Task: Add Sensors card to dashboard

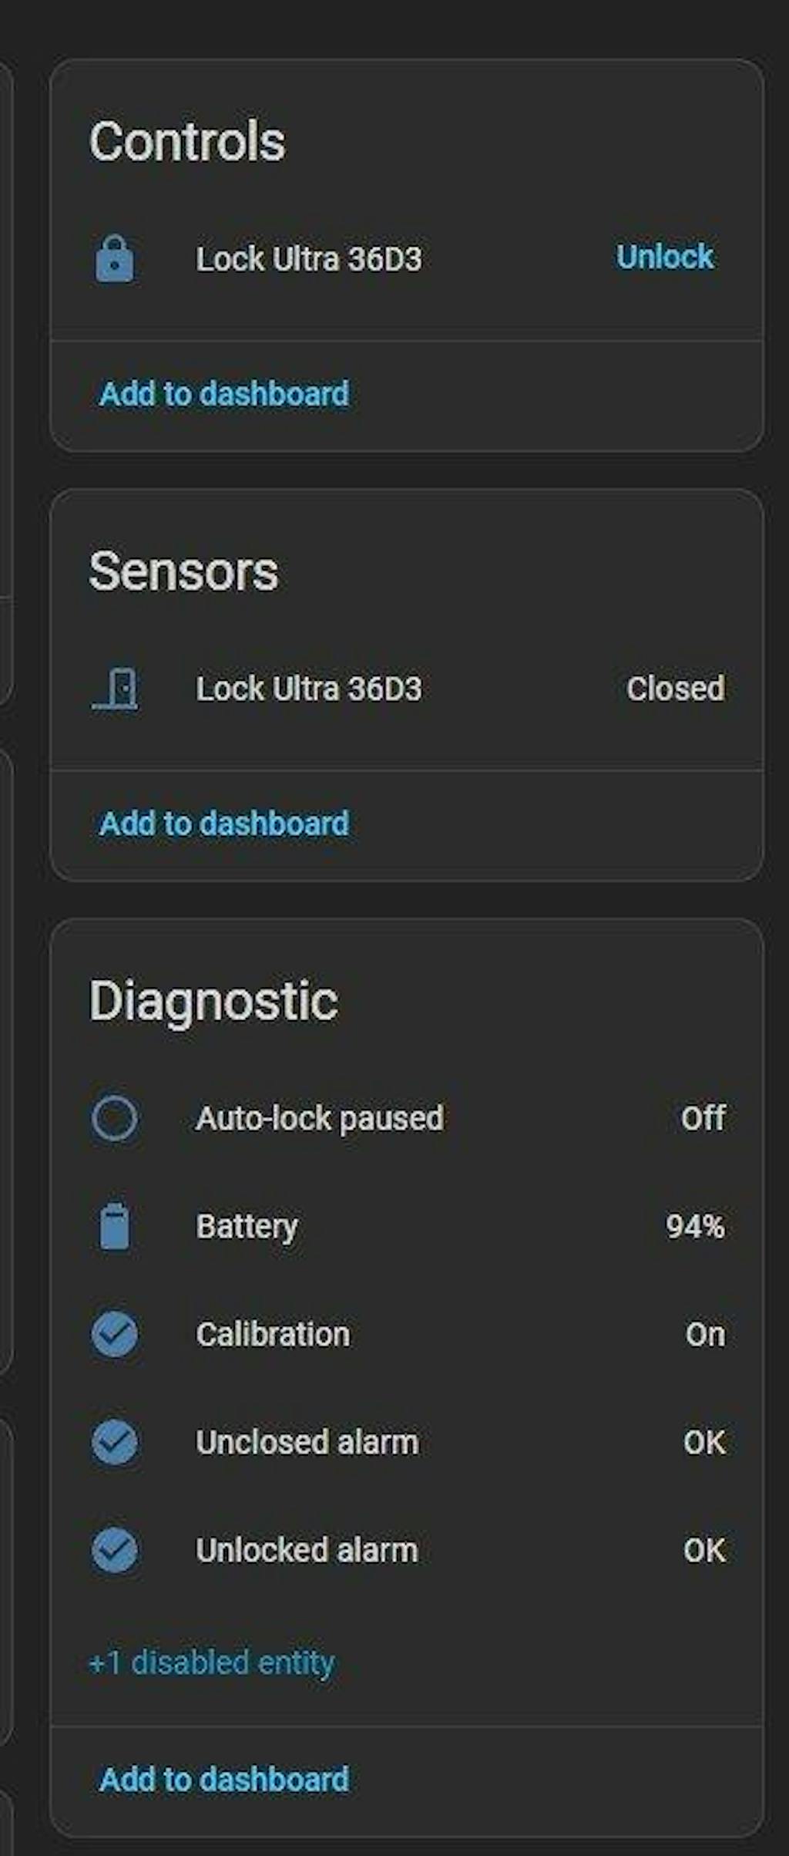Action: (224, 824)
